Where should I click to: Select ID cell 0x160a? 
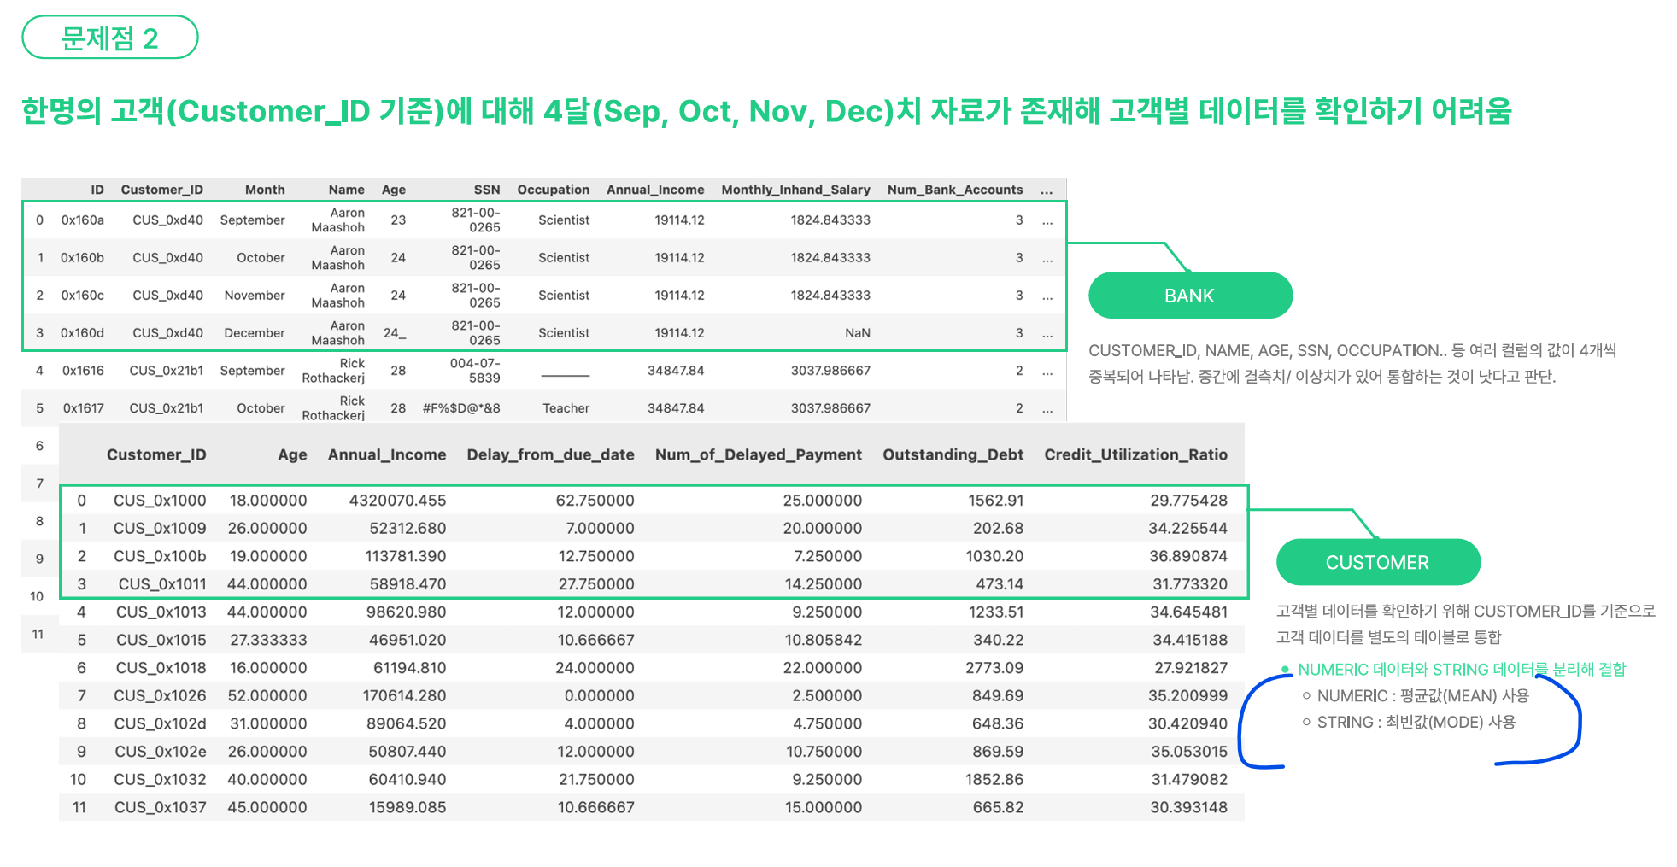click(82, 220)
